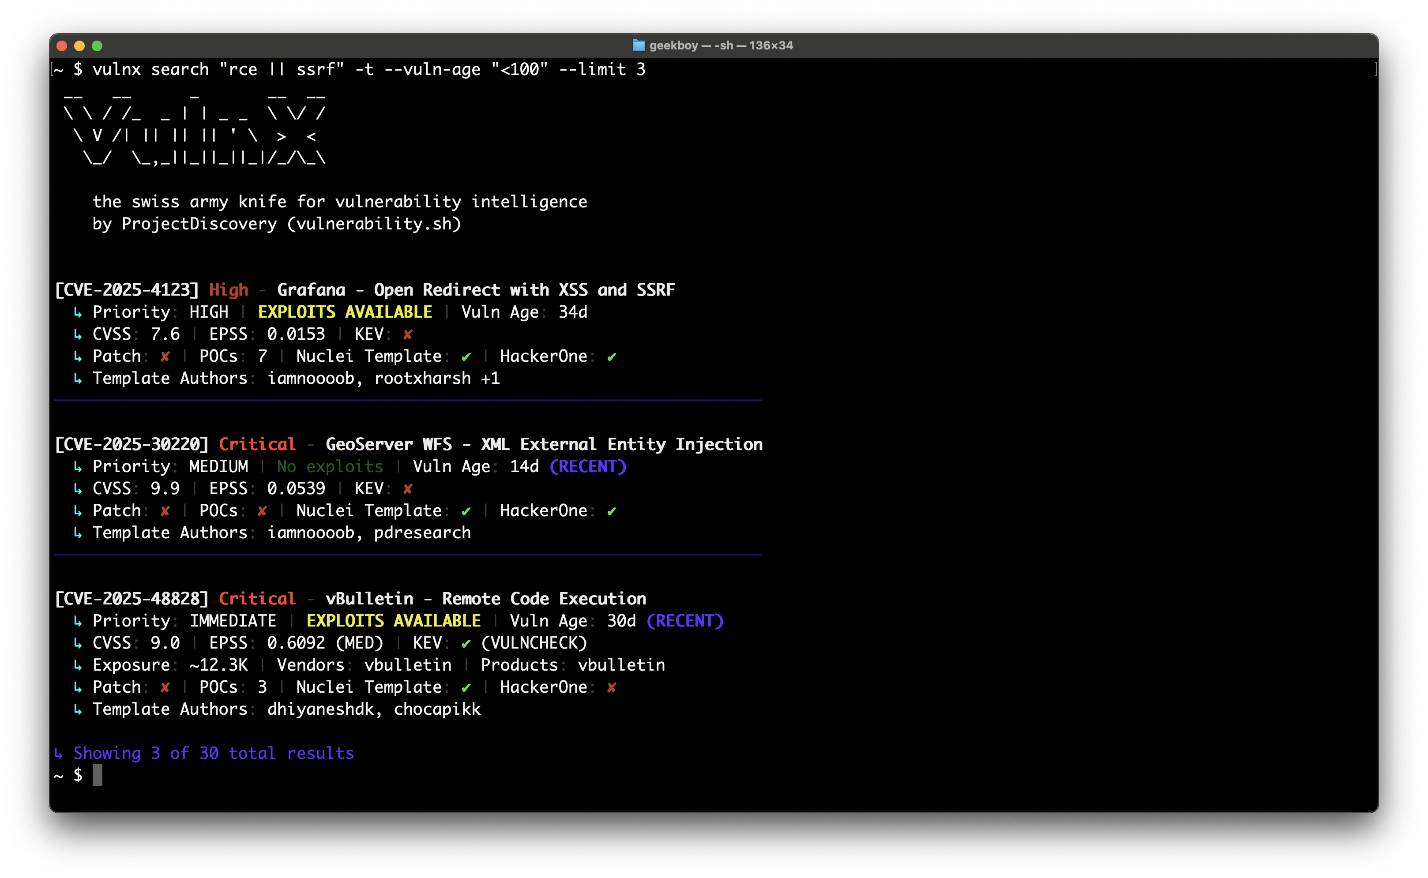Click 'Exposure: ~12.3K' value
The width and height of the screenshot is (1428, 878).
170,665
